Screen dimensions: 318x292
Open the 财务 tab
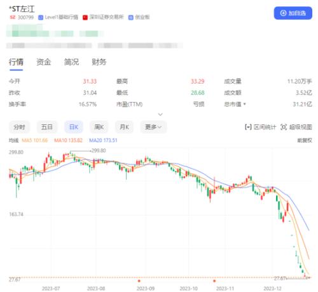pyautogui.click(x=99, y=62)
